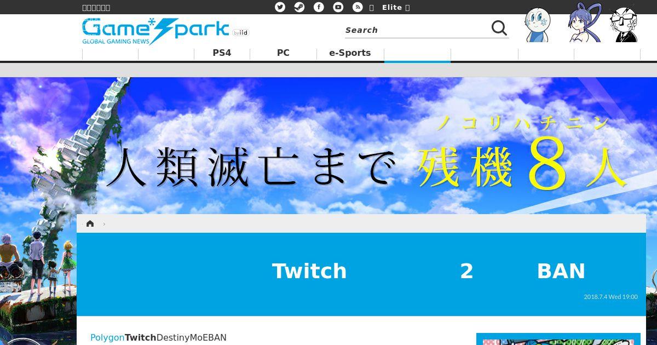Open the PC navigation tab
This screenshot has height=345, width=657.
point(283,53)
